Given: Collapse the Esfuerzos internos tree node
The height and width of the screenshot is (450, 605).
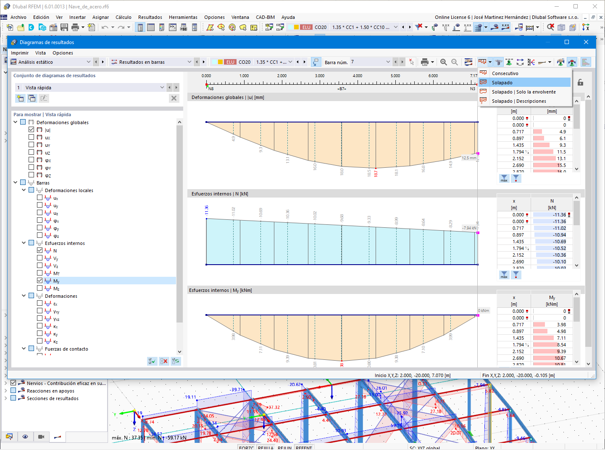Looking at the screenshot, I should tap(24, 243).
